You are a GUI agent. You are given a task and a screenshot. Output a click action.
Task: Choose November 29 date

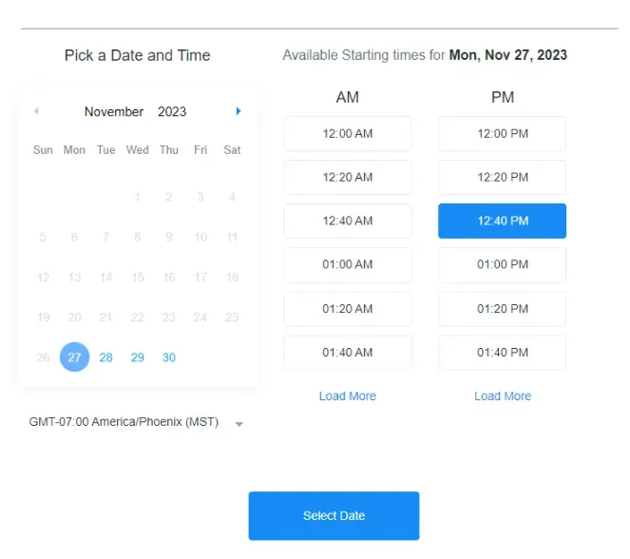tap(138, 357)
